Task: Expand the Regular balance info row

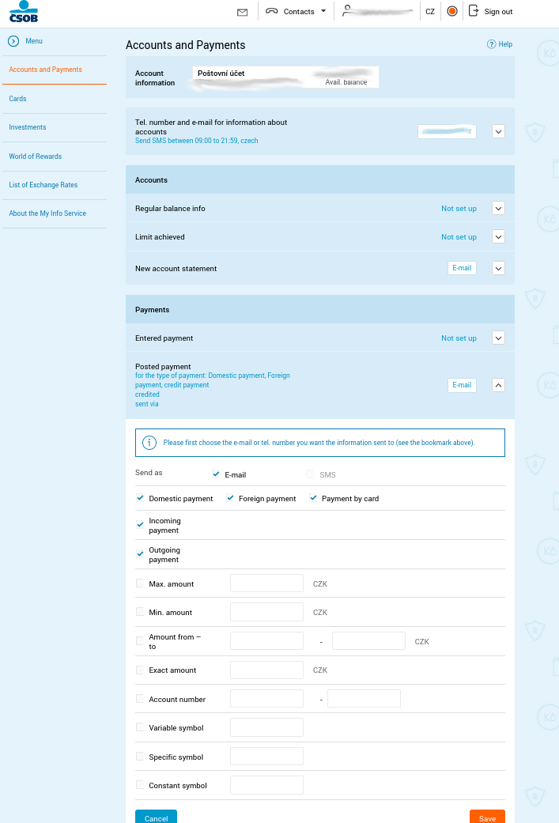Action: tap(498, 209)
